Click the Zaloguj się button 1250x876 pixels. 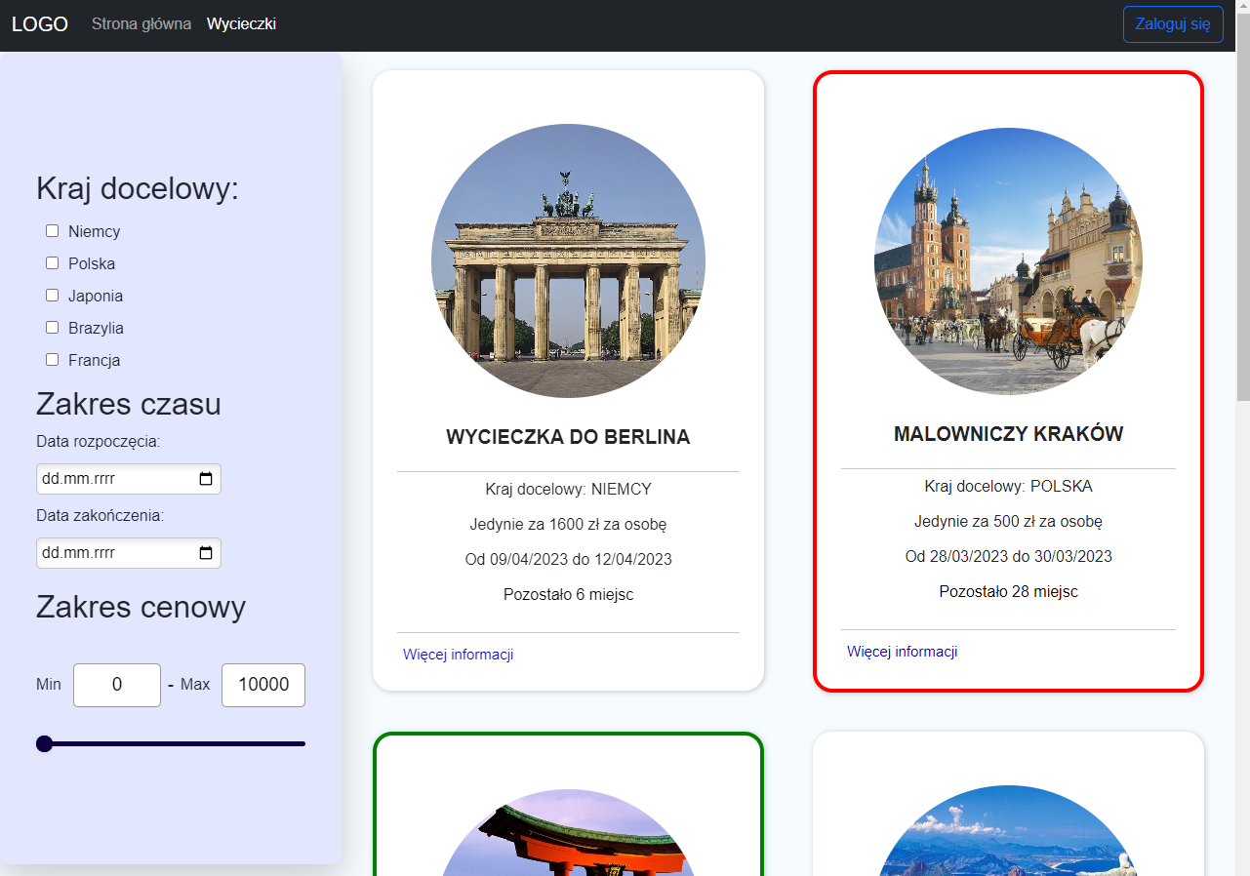pyautogui.click(x=1173, y=24)
